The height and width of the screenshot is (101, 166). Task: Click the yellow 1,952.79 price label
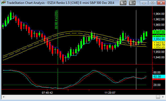(x=159, y=45)
